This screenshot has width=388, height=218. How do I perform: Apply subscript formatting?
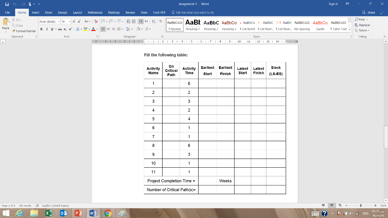[x=65, y=28]
